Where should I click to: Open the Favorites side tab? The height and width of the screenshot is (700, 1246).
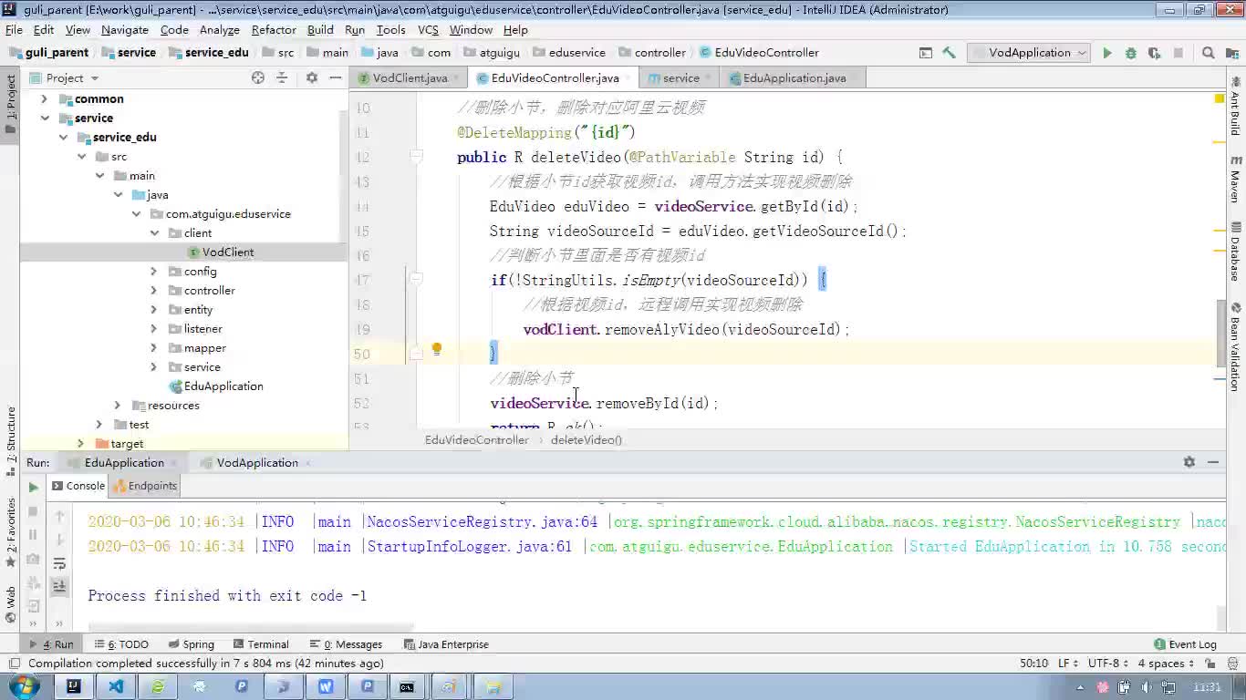11,531
